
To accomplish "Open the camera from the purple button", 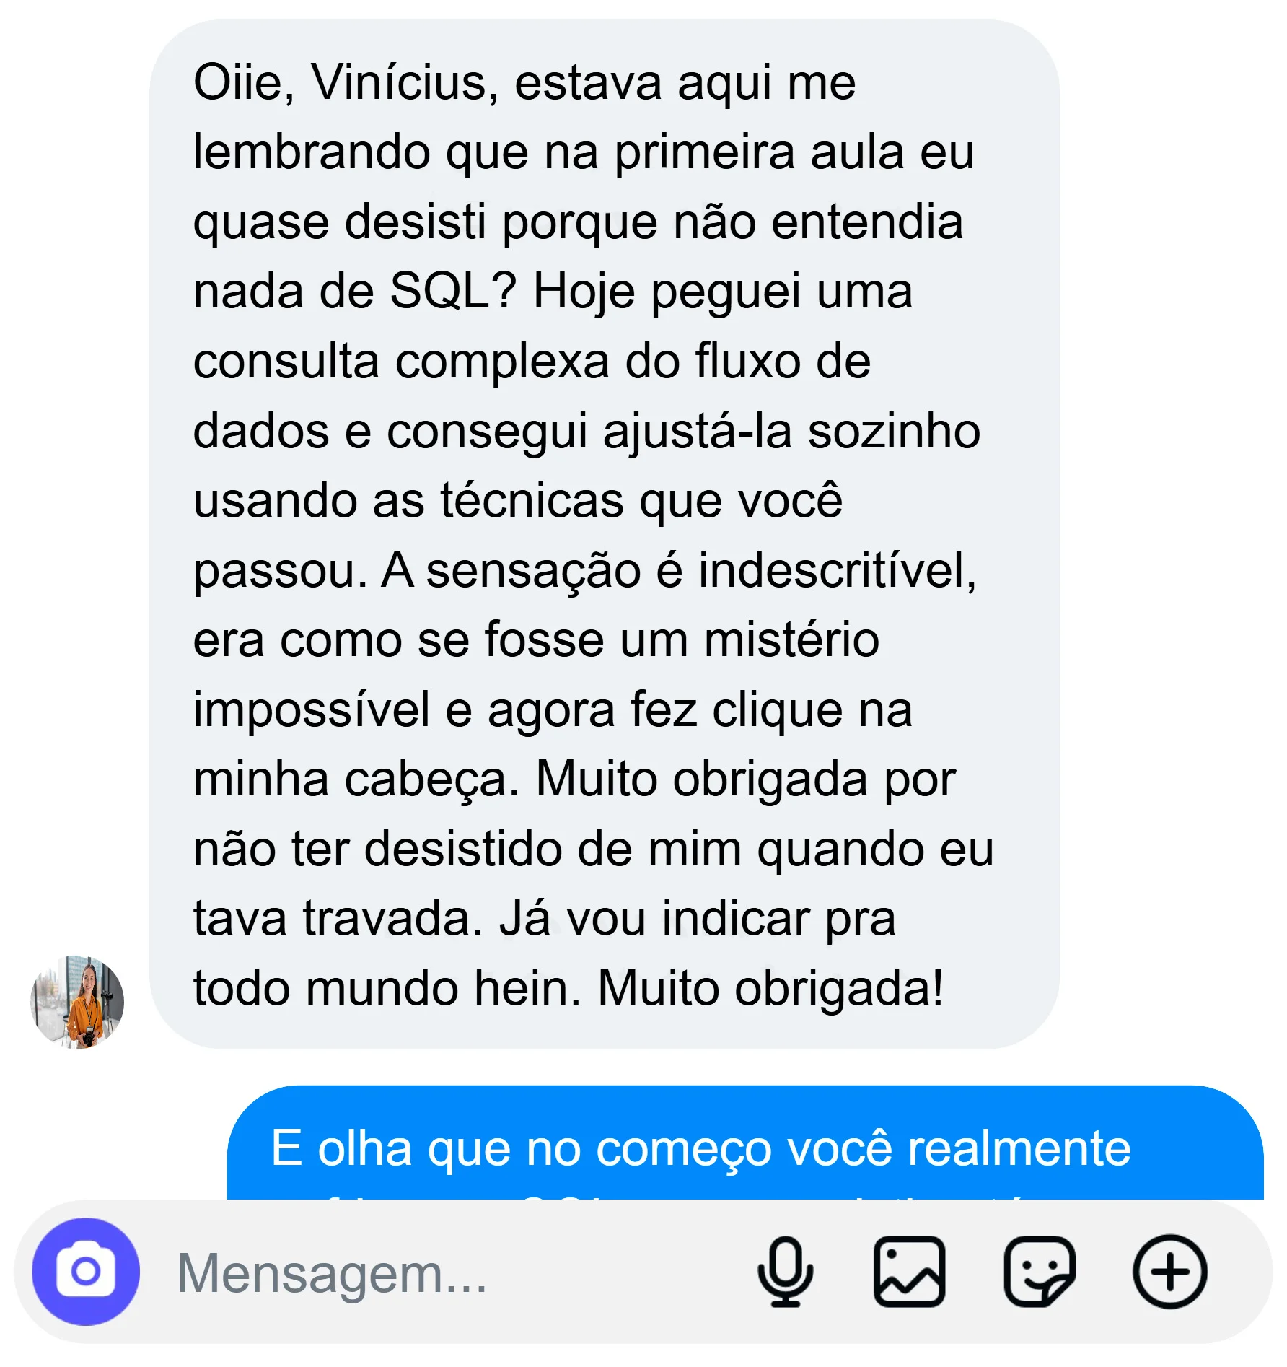I will coord(85,1272).
